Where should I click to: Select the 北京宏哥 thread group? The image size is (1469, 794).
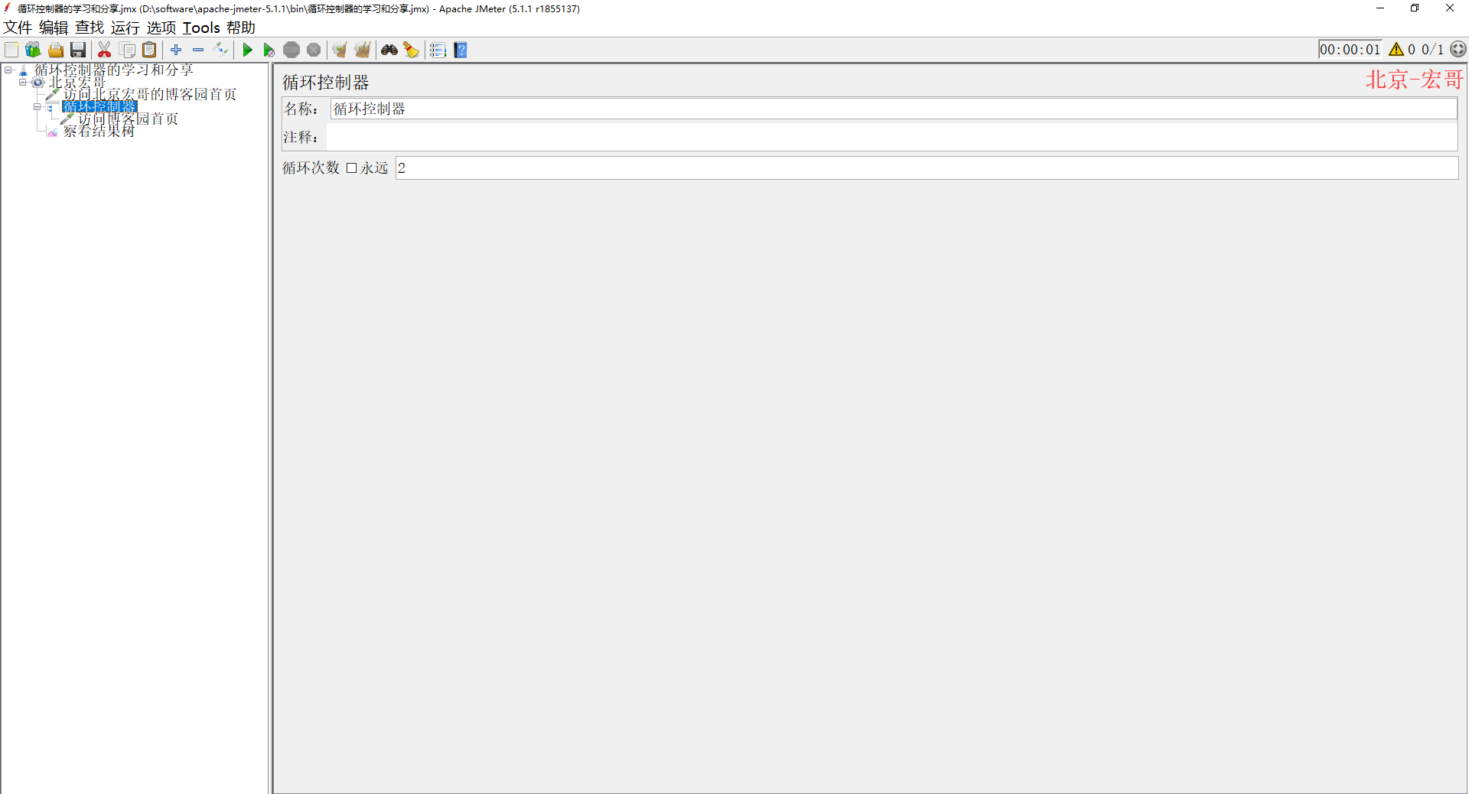(x=77, y=82)
